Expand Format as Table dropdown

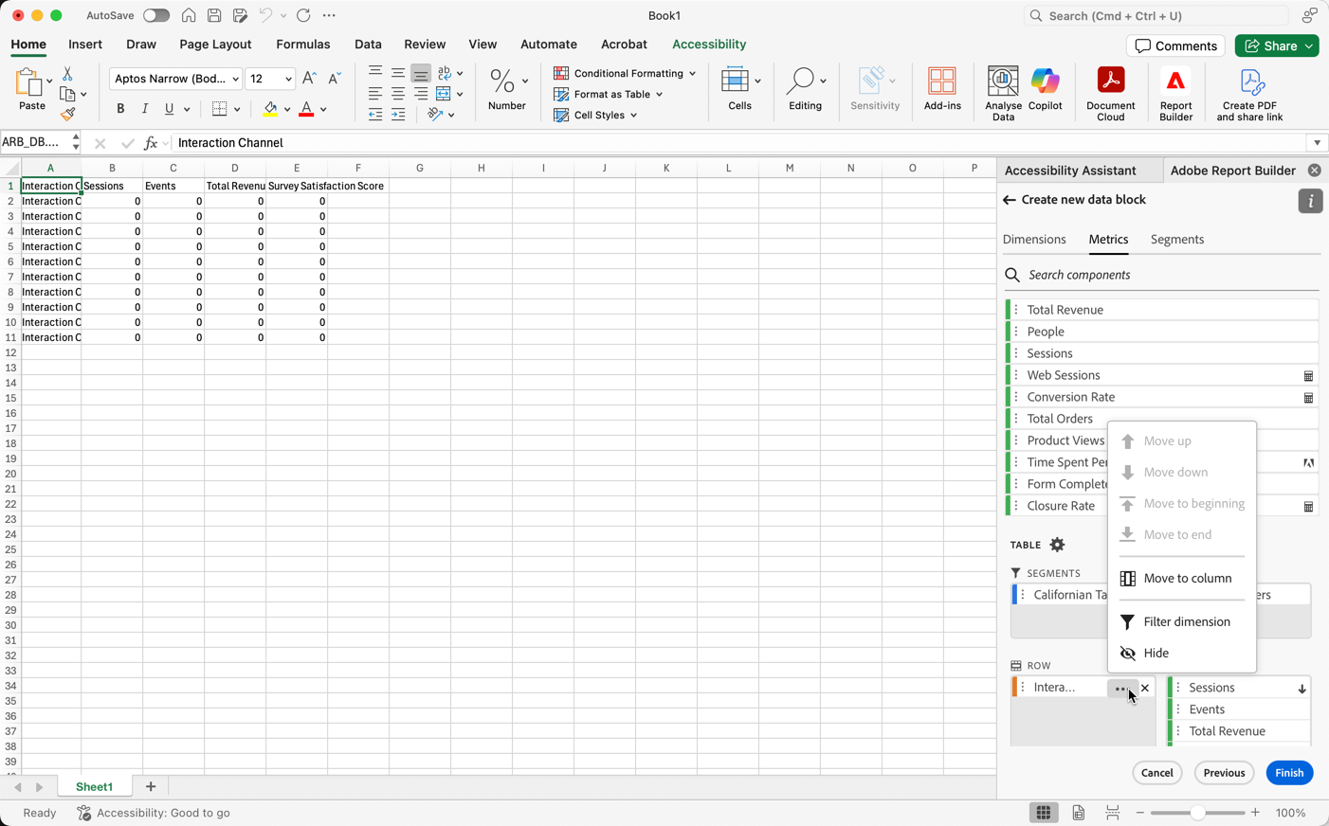[660, 95]
